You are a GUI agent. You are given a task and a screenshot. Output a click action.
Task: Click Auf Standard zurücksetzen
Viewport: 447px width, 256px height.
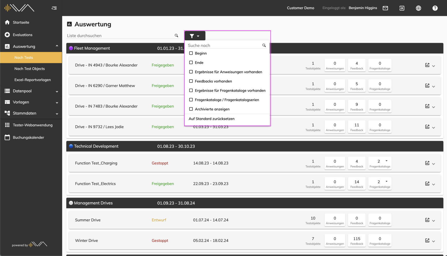pos(212,119)
